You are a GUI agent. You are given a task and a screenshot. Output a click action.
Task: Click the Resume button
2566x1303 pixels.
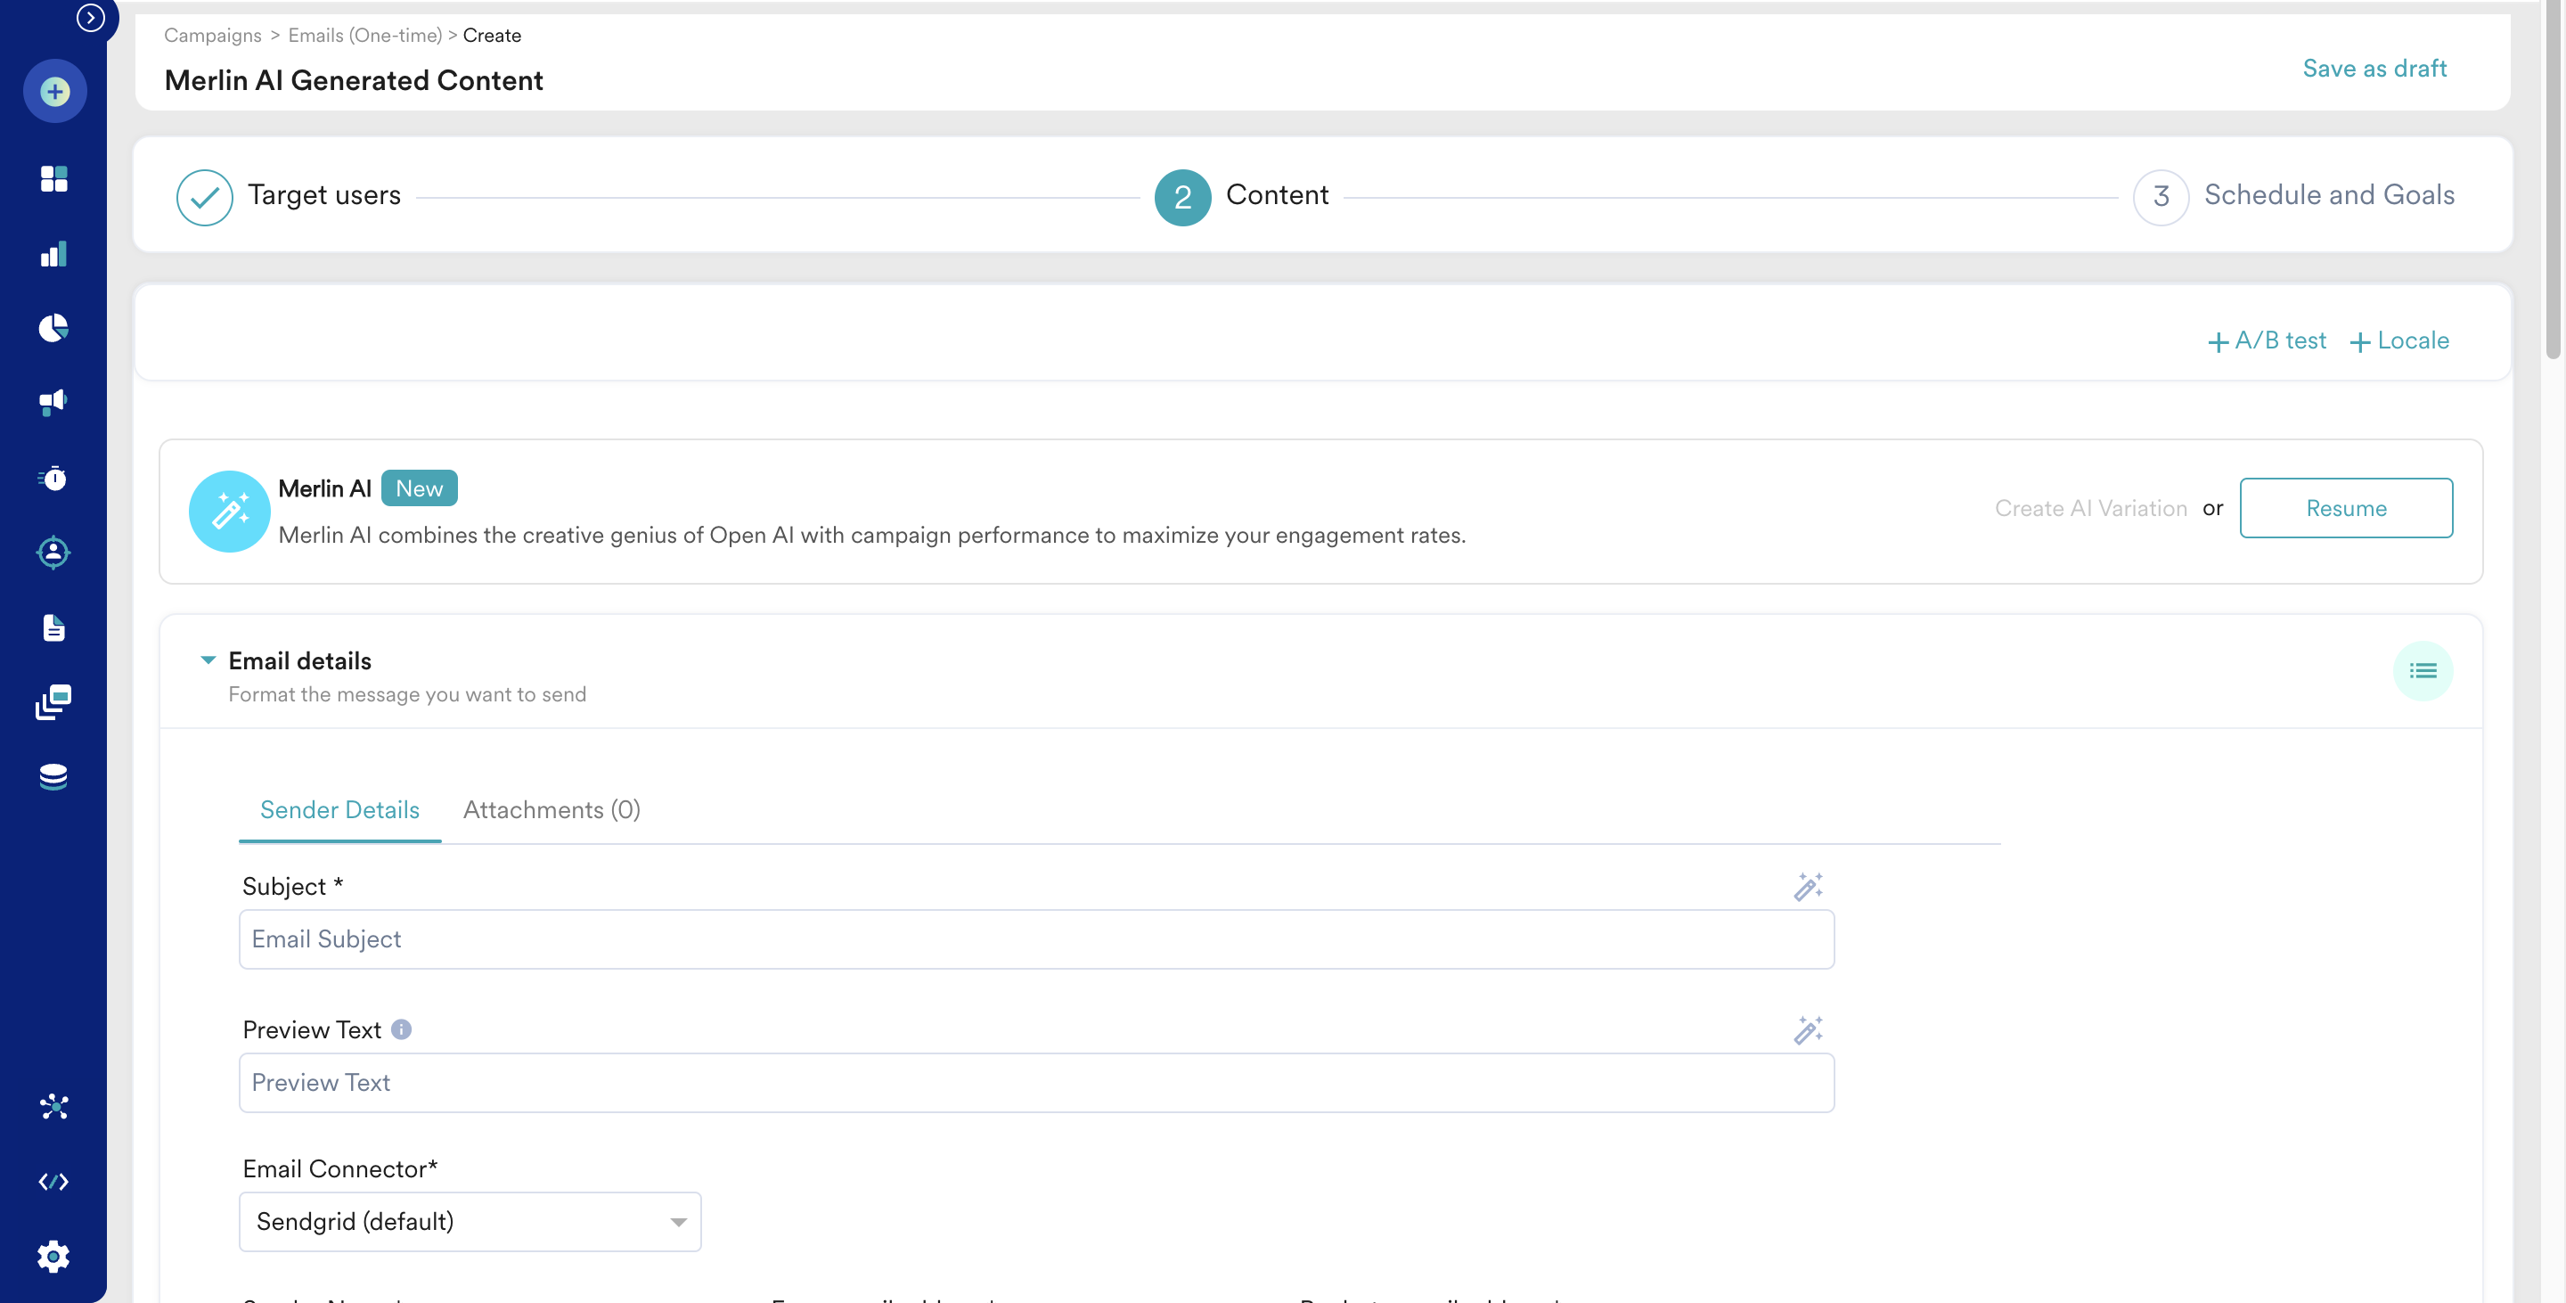[x=2345, y=508]
